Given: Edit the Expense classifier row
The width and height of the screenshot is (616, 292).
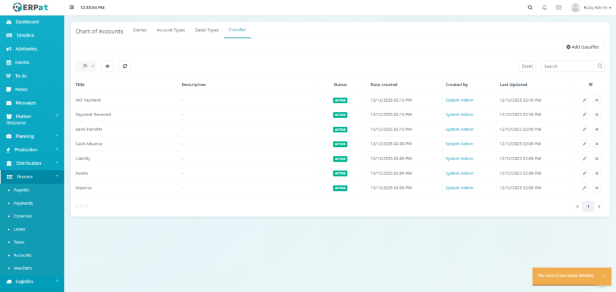Looking at the screenshot, I should pos(584,188).
